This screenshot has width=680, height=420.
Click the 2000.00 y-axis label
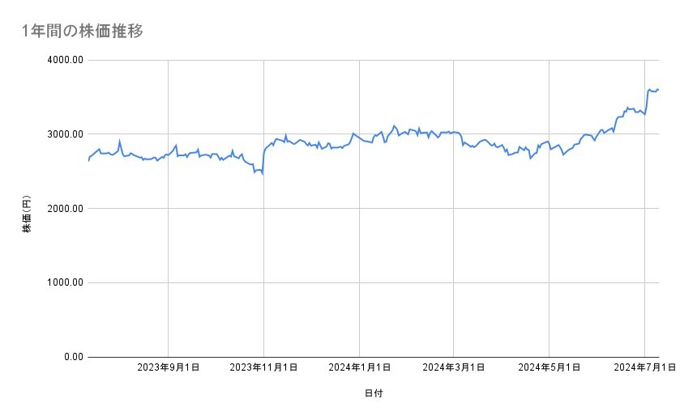tap(61, 209)
